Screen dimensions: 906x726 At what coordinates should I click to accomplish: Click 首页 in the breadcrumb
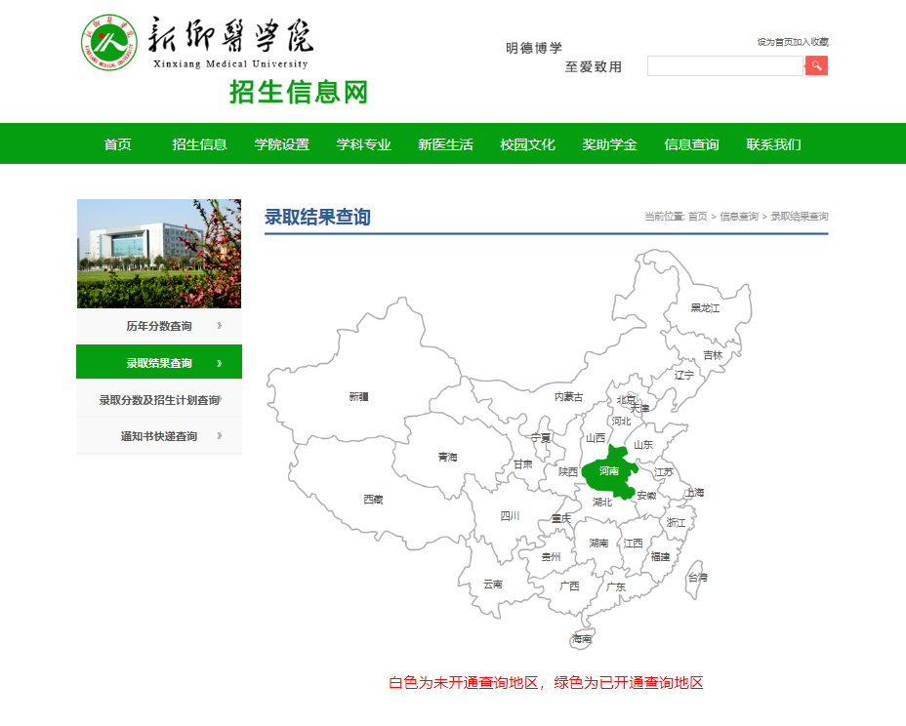click(697, 216)
